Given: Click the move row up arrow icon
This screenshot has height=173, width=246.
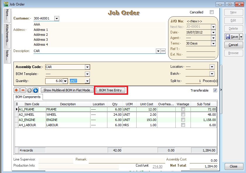Looking at the screenshot, I should tap(29, 90).
